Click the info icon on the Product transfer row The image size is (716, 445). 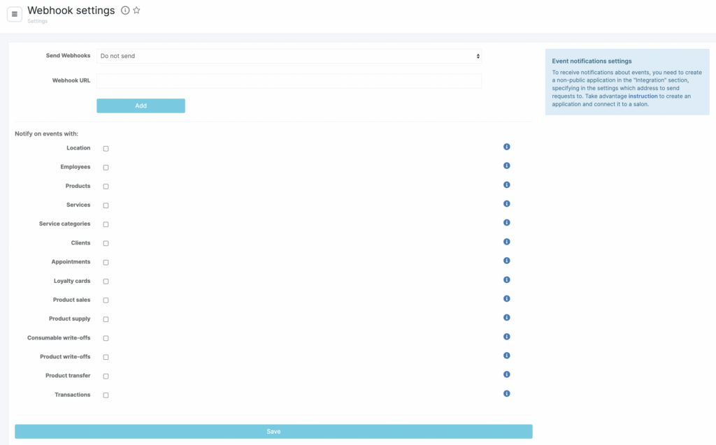(x=506, y=374)
